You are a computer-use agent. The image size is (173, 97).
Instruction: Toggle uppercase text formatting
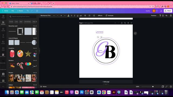[x=81, y=16]
